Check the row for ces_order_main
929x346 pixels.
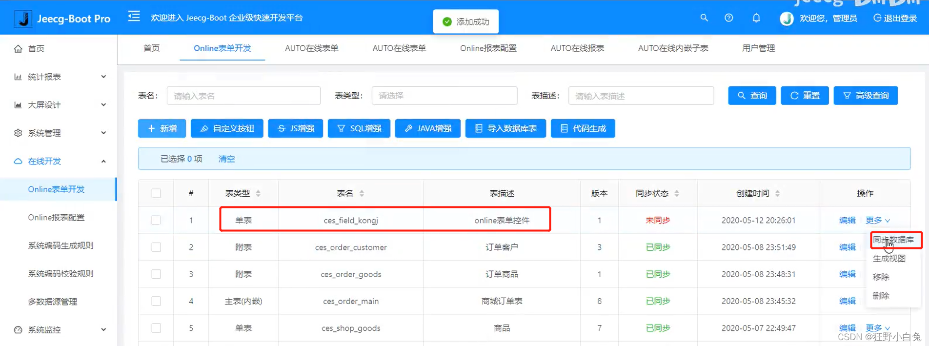pos(156,301)
